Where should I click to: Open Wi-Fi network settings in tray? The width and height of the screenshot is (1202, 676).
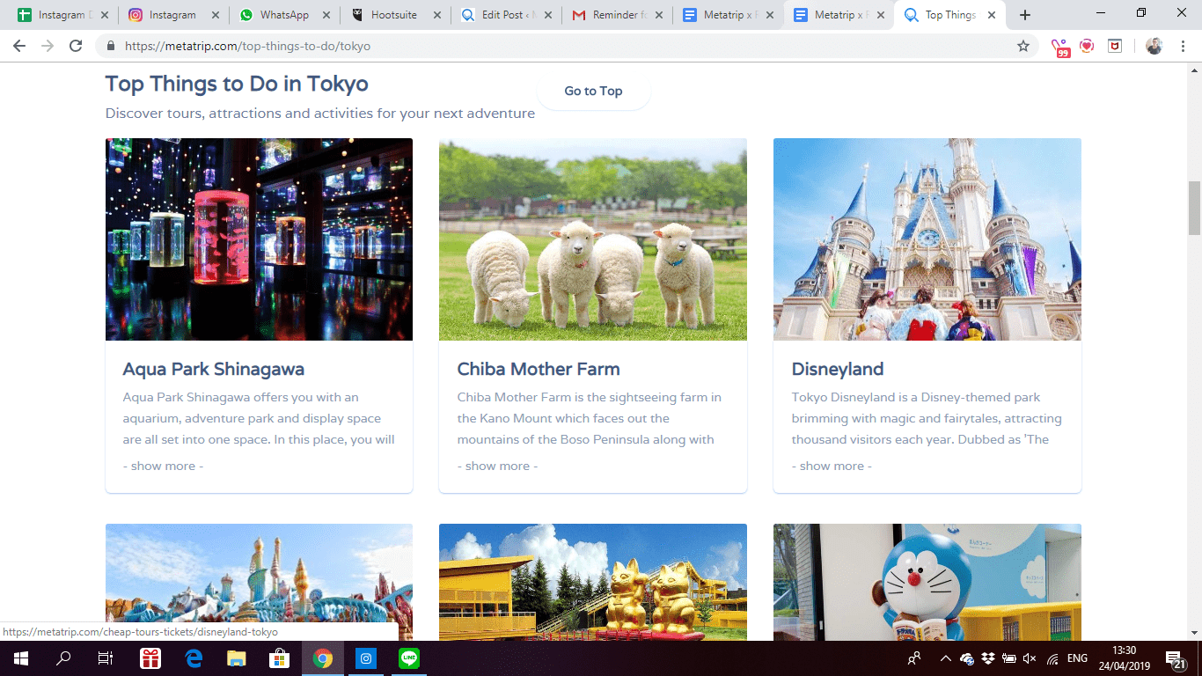point(1052,658)
